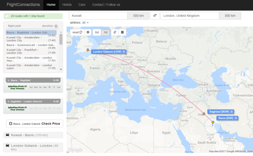This screenshot has height=156, width=253.
Task: Select Basra - Sulaimaniyah - London Gat.. route
Action: 31,45
